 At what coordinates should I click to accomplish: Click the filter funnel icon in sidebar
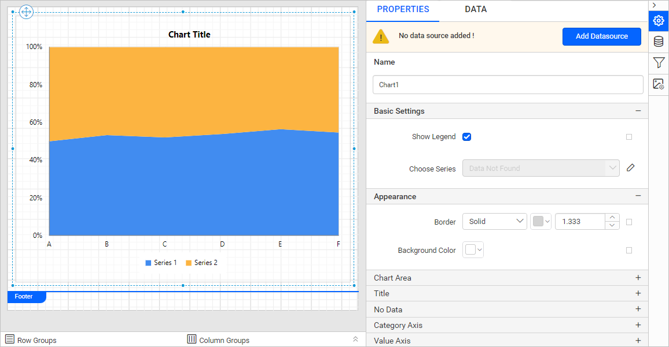point(658,62)
